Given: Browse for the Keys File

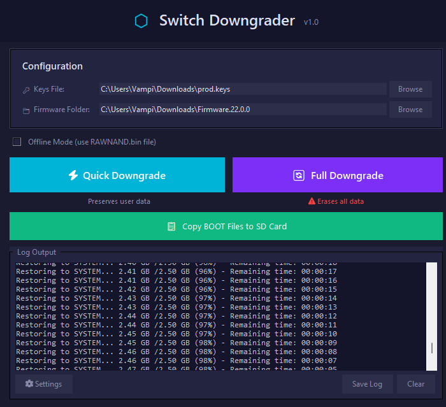Looking at the screenshot, I should 410,89.
